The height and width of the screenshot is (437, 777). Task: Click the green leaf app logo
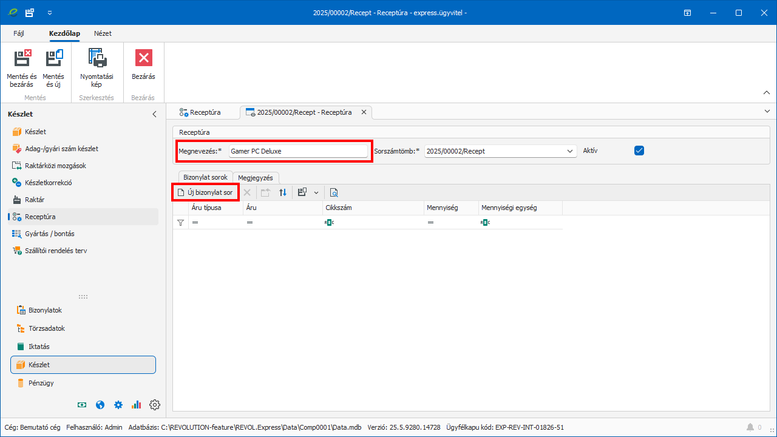pyautogui.click(x=13, y=12)
